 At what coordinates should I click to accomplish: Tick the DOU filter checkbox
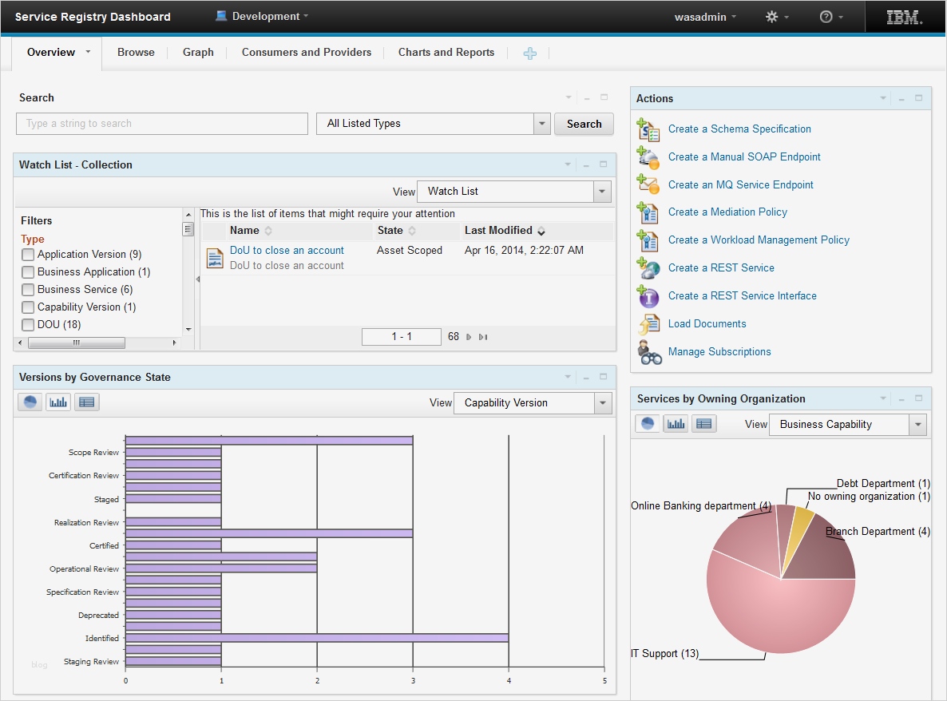pos(28,325)
